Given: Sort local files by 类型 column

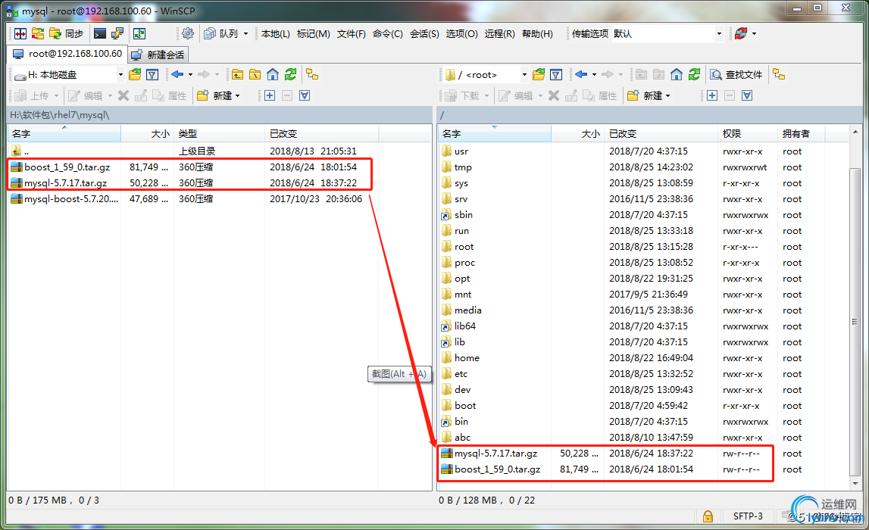Looking at the screenshot, I should (220, 133).
